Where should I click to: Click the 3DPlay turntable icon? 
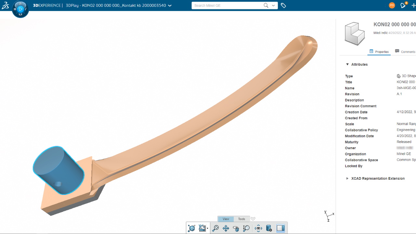191,228
